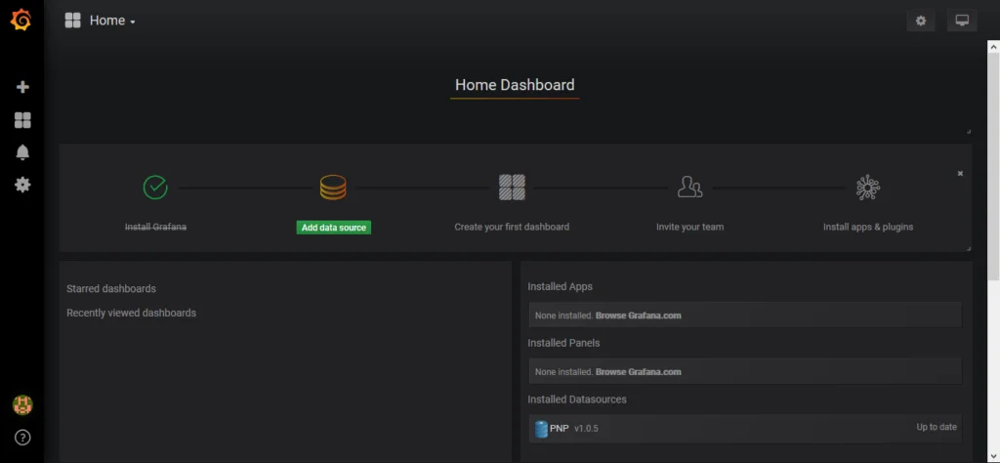This screenshot has width=1000, height=463.
Task: Open the PNP installed datasource entry
Action: click(x=745, y=429)
